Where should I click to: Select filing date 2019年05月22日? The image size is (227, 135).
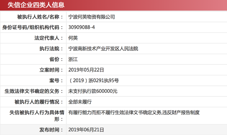[86, 70]
